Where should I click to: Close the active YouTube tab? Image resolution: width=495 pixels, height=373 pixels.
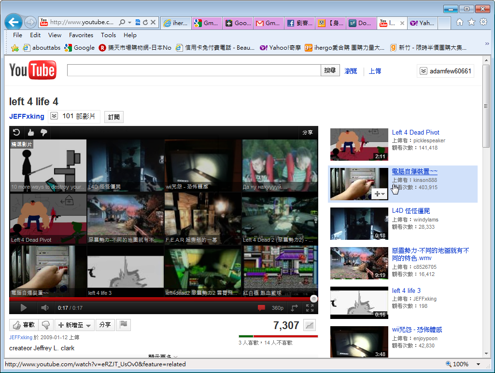click(402, 23)
